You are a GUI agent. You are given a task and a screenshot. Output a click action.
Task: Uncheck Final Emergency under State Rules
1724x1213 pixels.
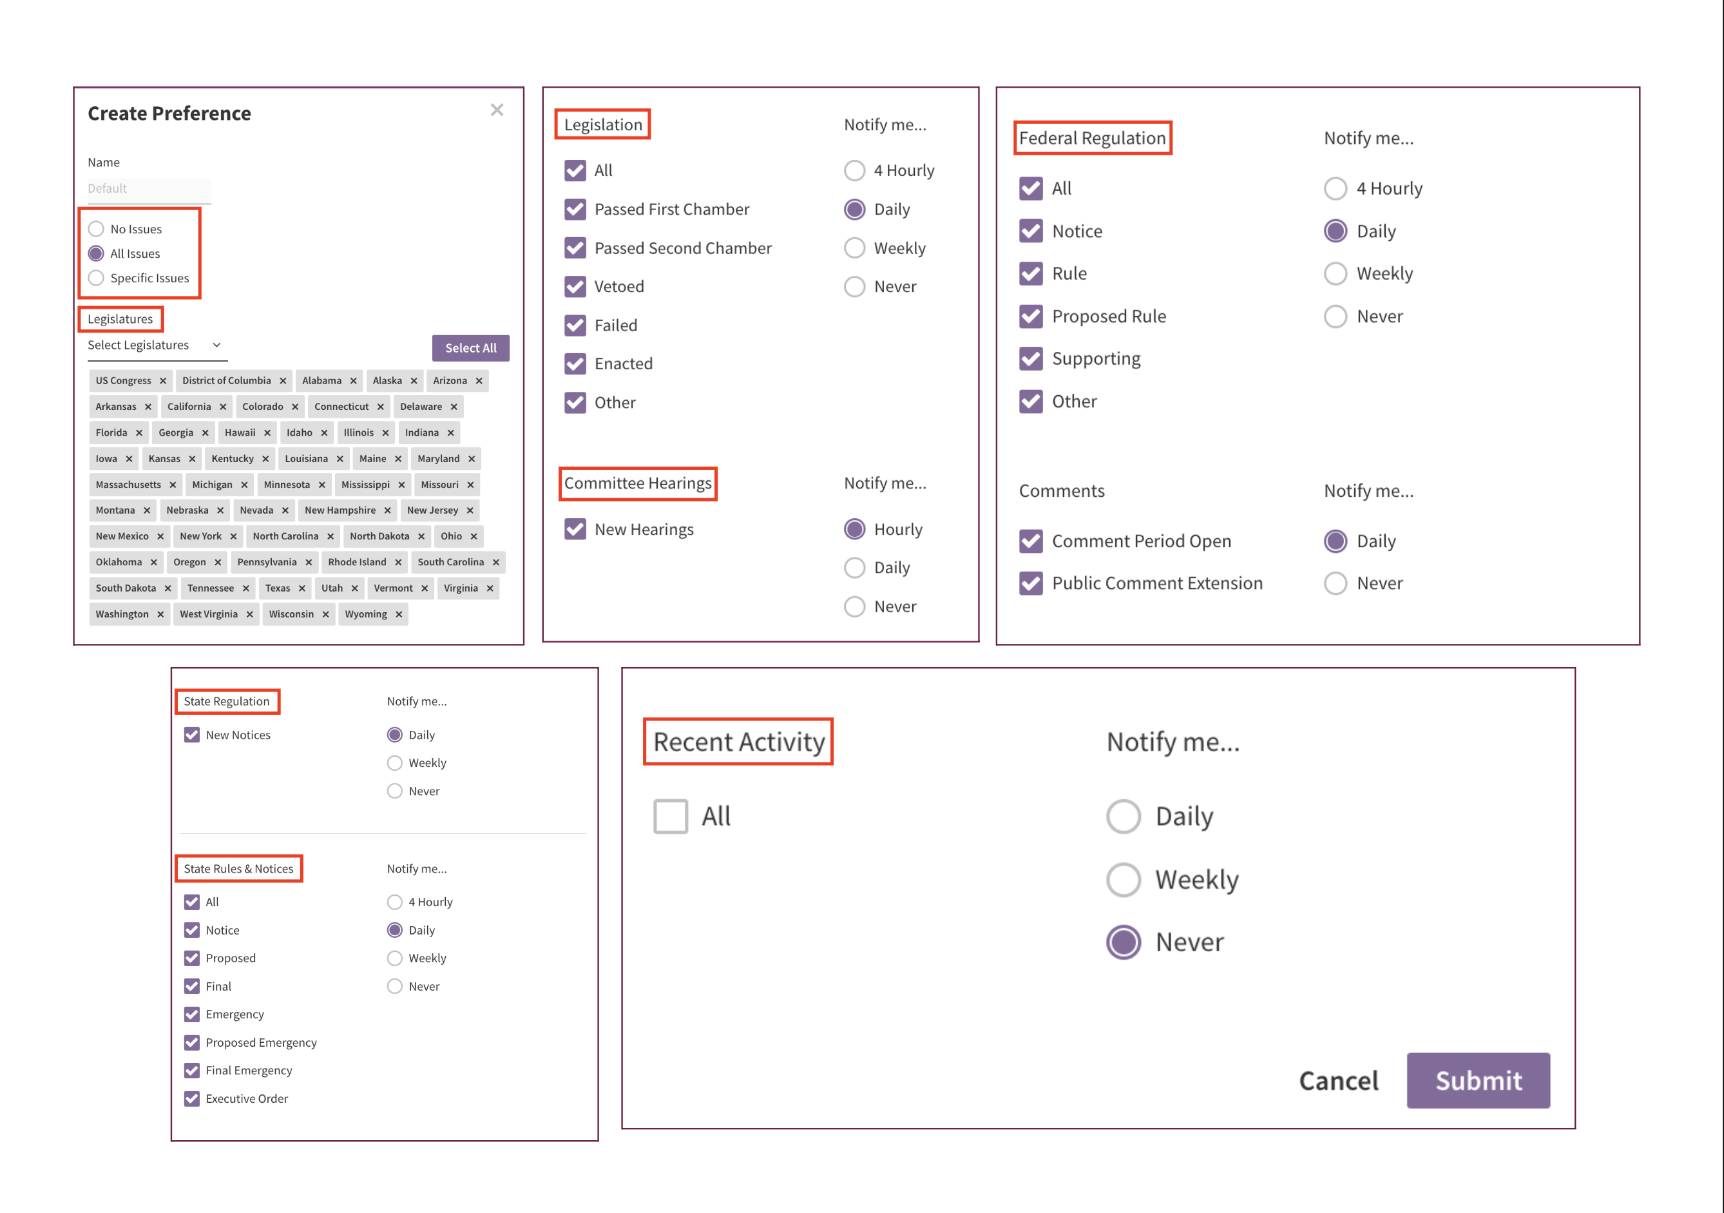pyautogui.click(x=192, y=1071)
